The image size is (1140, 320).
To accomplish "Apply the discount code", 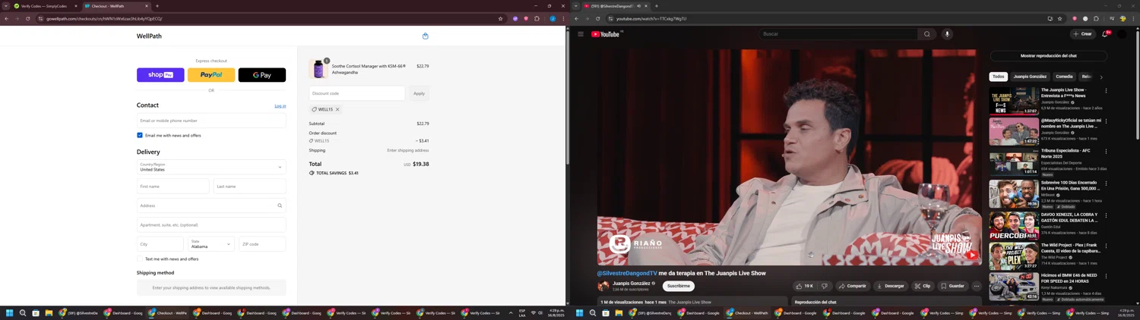I will click(x=419, y=93).
